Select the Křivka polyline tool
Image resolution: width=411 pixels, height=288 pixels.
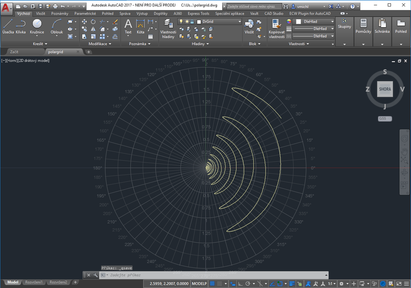(x=21, y=26)
